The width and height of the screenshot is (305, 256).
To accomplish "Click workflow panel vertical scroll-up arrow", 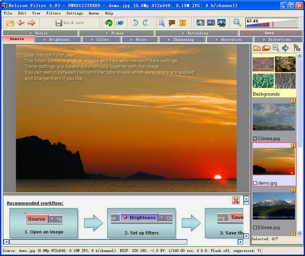I will click(246, 199).
